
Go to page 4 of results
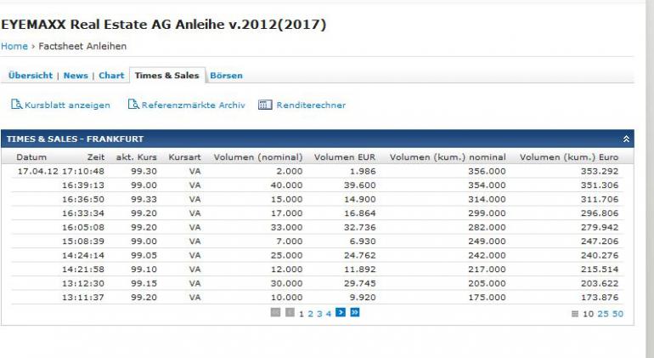click(x=329, y=314)
